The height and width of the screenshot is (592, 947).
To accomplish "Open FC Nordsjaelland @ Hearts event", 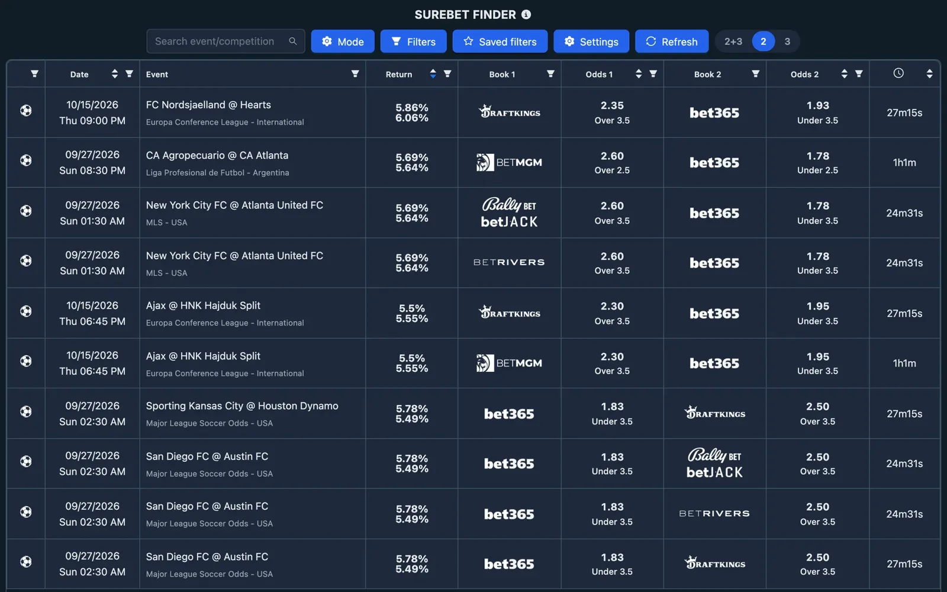I will [208, 105].
